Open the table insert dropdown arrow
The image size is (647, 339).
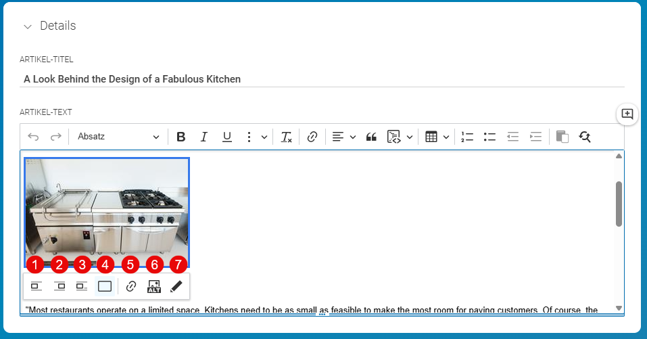click(446, 137)
